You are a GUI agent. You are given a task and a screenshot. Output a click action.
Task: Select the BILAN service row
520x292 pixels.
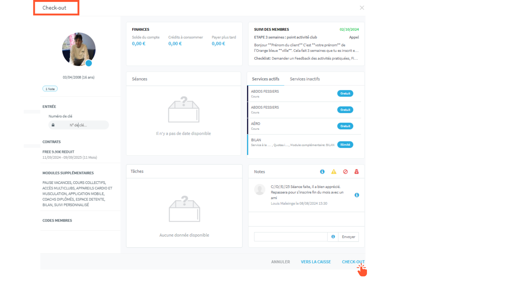304,145
